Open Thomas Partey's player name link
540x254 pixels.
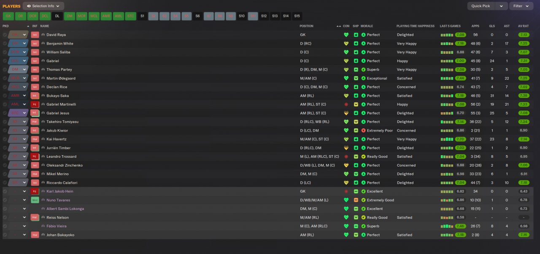coord(59,69)
